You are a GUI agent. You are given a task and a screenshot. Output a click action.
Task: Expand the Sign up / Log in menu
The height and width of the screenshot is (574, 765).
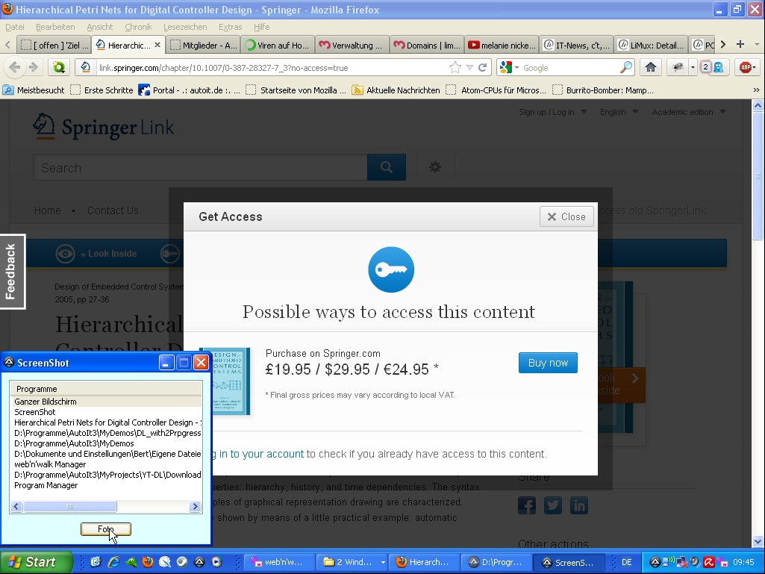(552, 112)
